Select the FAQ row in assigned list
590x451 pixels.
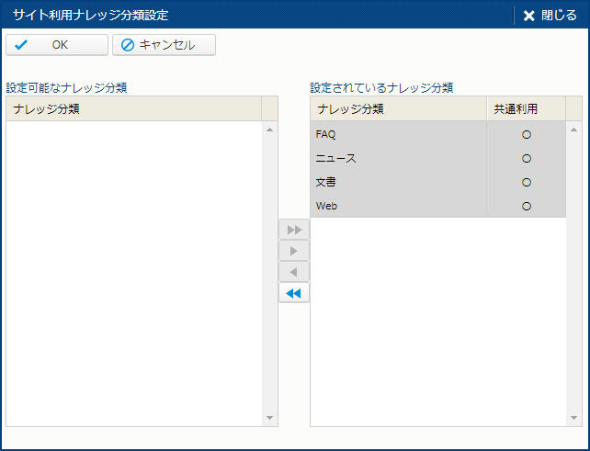[x=398, y=134]
